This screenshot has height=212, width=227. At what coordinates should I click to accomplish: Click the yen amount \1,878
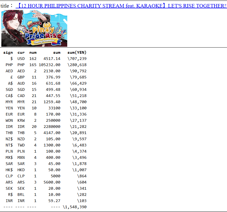pyautogui.click(x=79, y=164)
